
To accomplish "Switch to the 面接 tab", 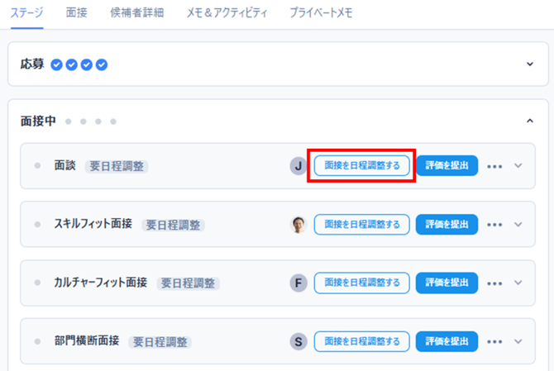I will 77,13.
